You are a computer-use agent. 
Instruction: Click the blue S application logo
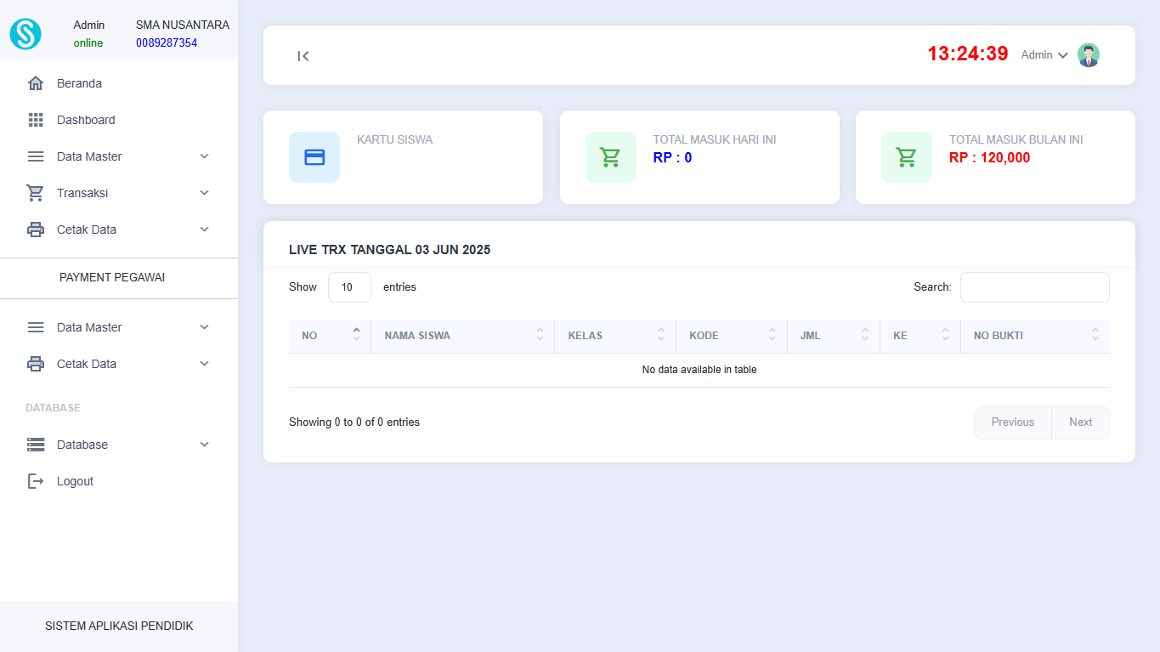tap(25, 34)
